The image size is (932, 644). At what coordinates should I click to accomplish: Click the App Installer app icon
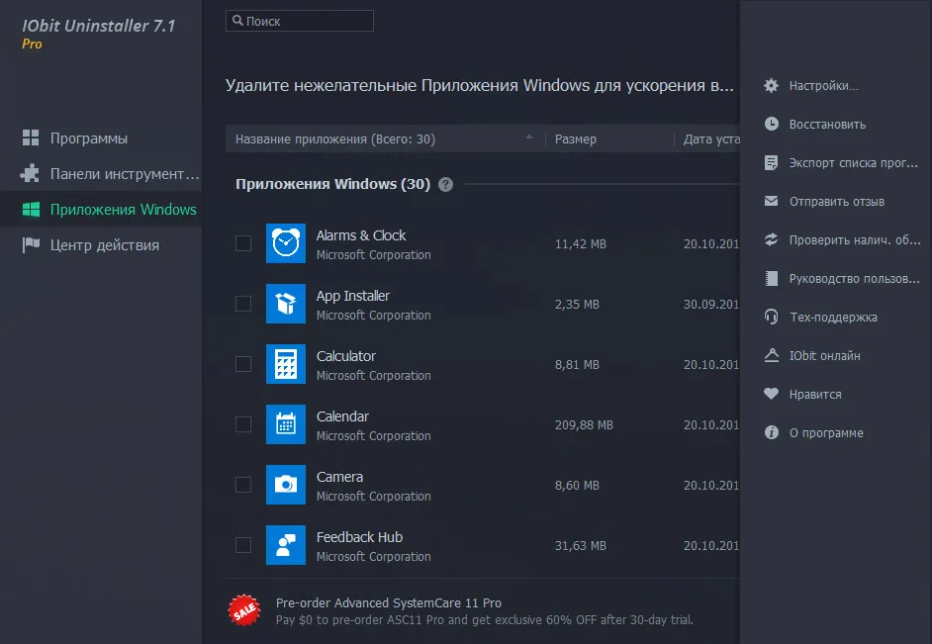(x=286, y=304)
